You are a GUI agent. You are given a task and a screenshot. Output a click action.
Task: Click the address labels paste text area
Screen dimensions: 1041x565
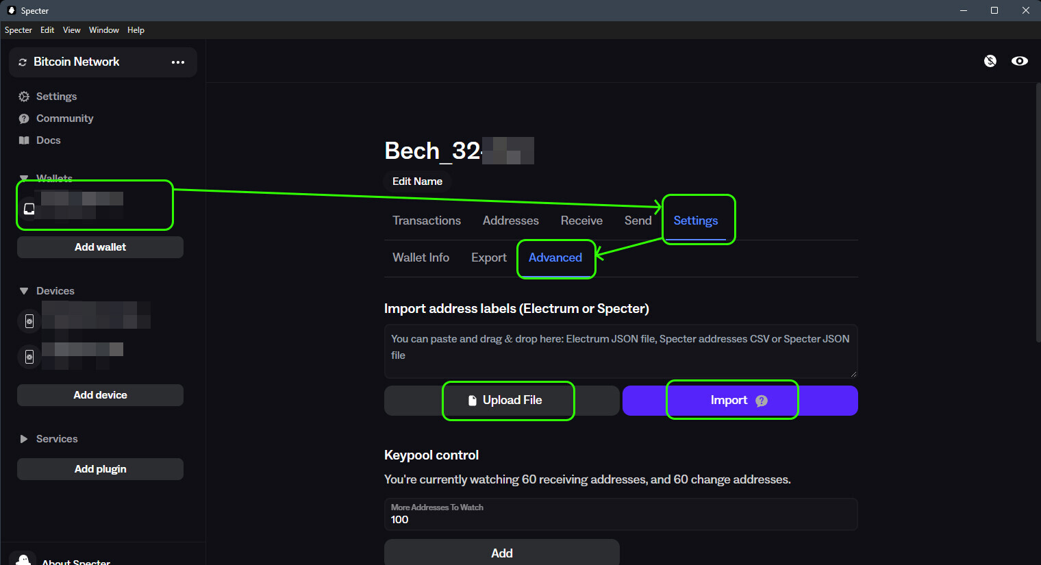pos(621,351)
